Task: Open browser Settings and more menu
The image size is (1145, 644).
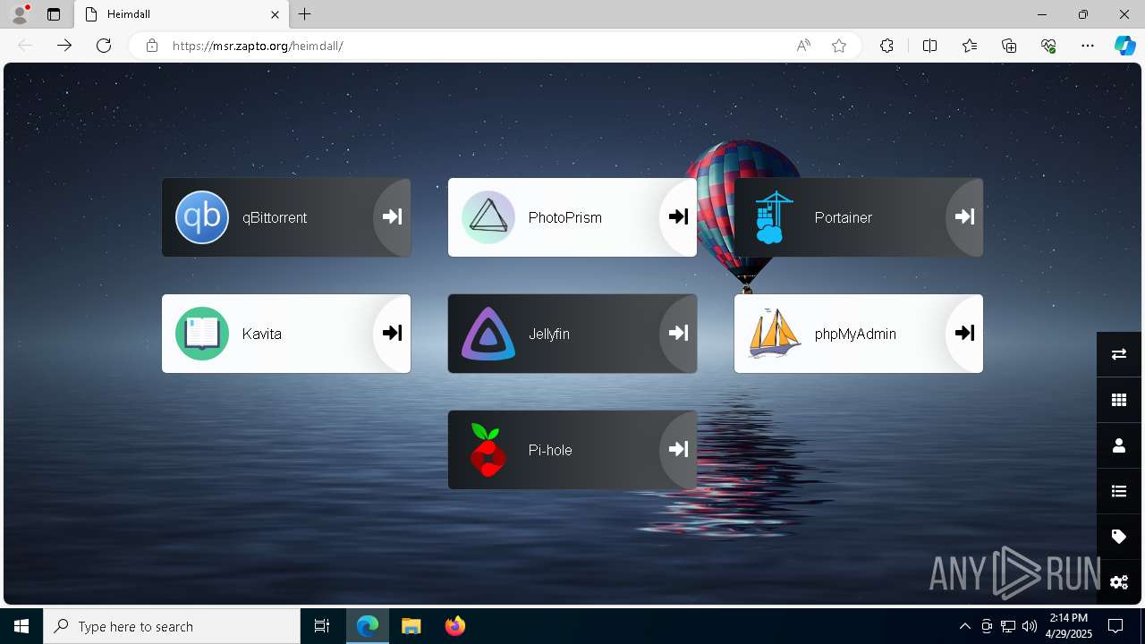Action: 1088,46
